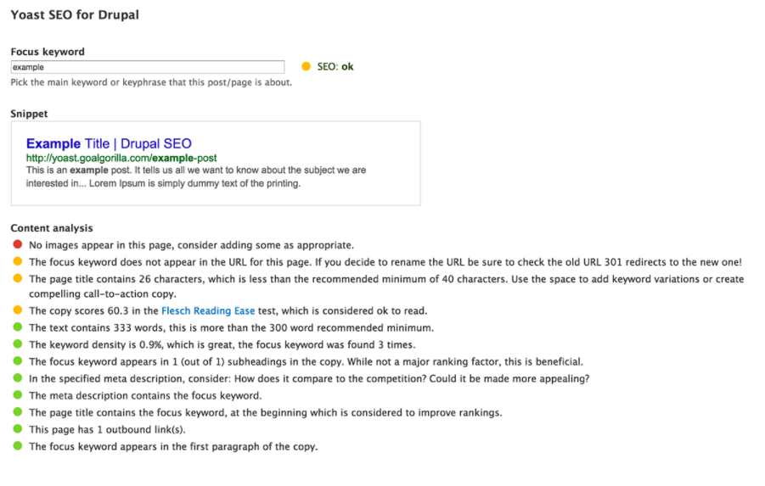Open the Flesch Reading Ease link

208,310
